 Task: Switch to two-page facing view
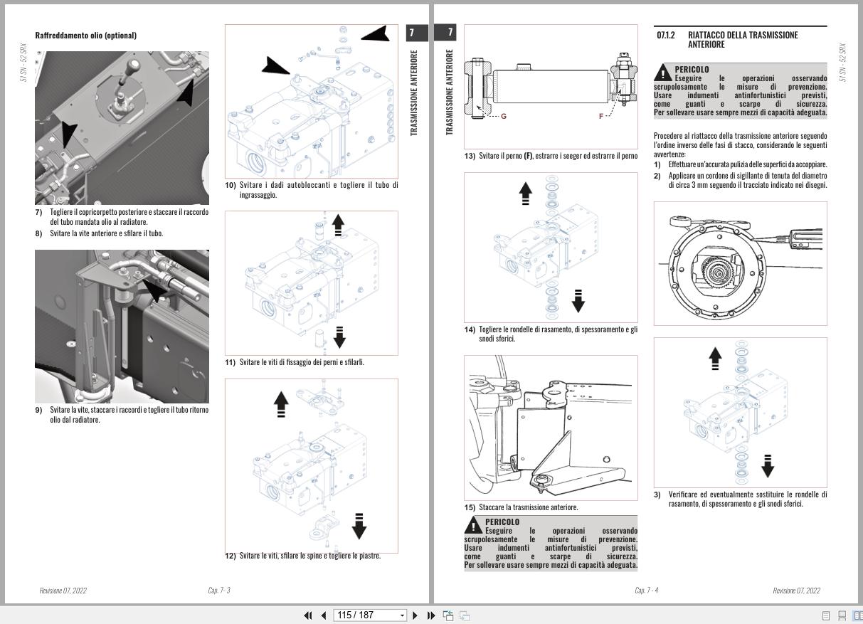coord(857,616)
